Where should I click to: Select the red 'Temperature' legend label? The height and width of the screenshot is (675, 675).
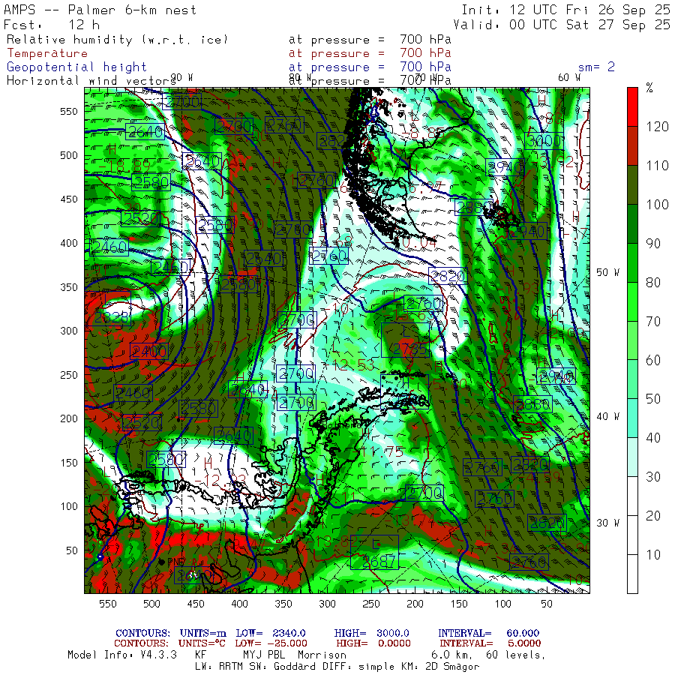(47, 53)
